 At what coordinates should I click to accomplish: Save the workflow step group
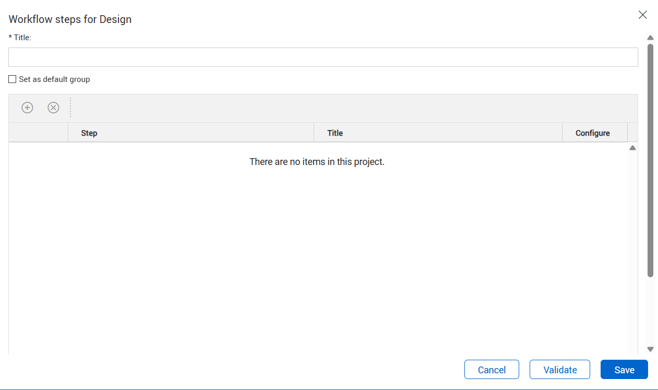624,370
